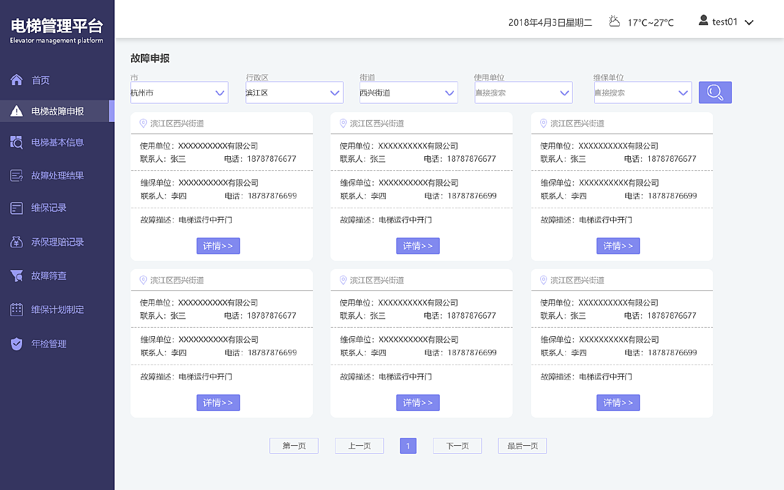Click 详情>> on the bottom-right card
Screen dimensions: 784x490
(x=618, y=402)
